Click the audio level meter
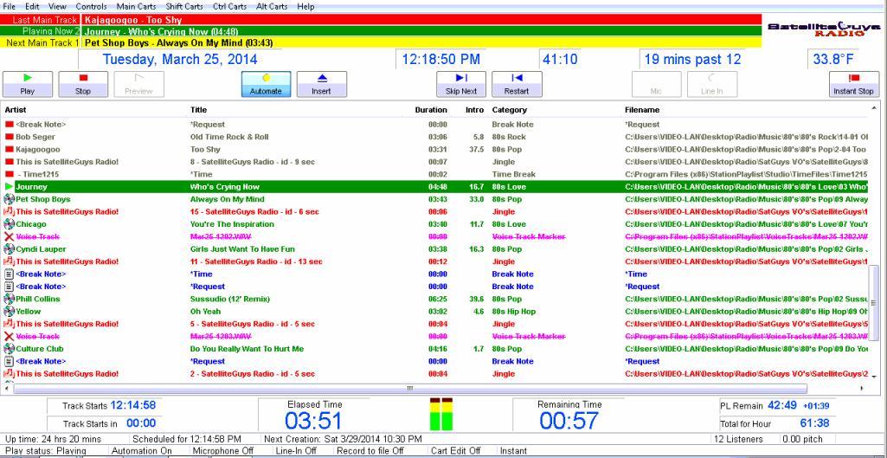The image size is (887, 458). pos(441,414)
